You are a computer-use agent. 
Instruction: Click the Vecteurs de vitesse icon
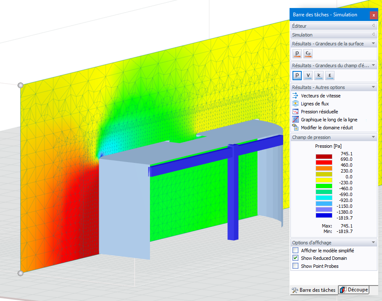pos(295,95)
